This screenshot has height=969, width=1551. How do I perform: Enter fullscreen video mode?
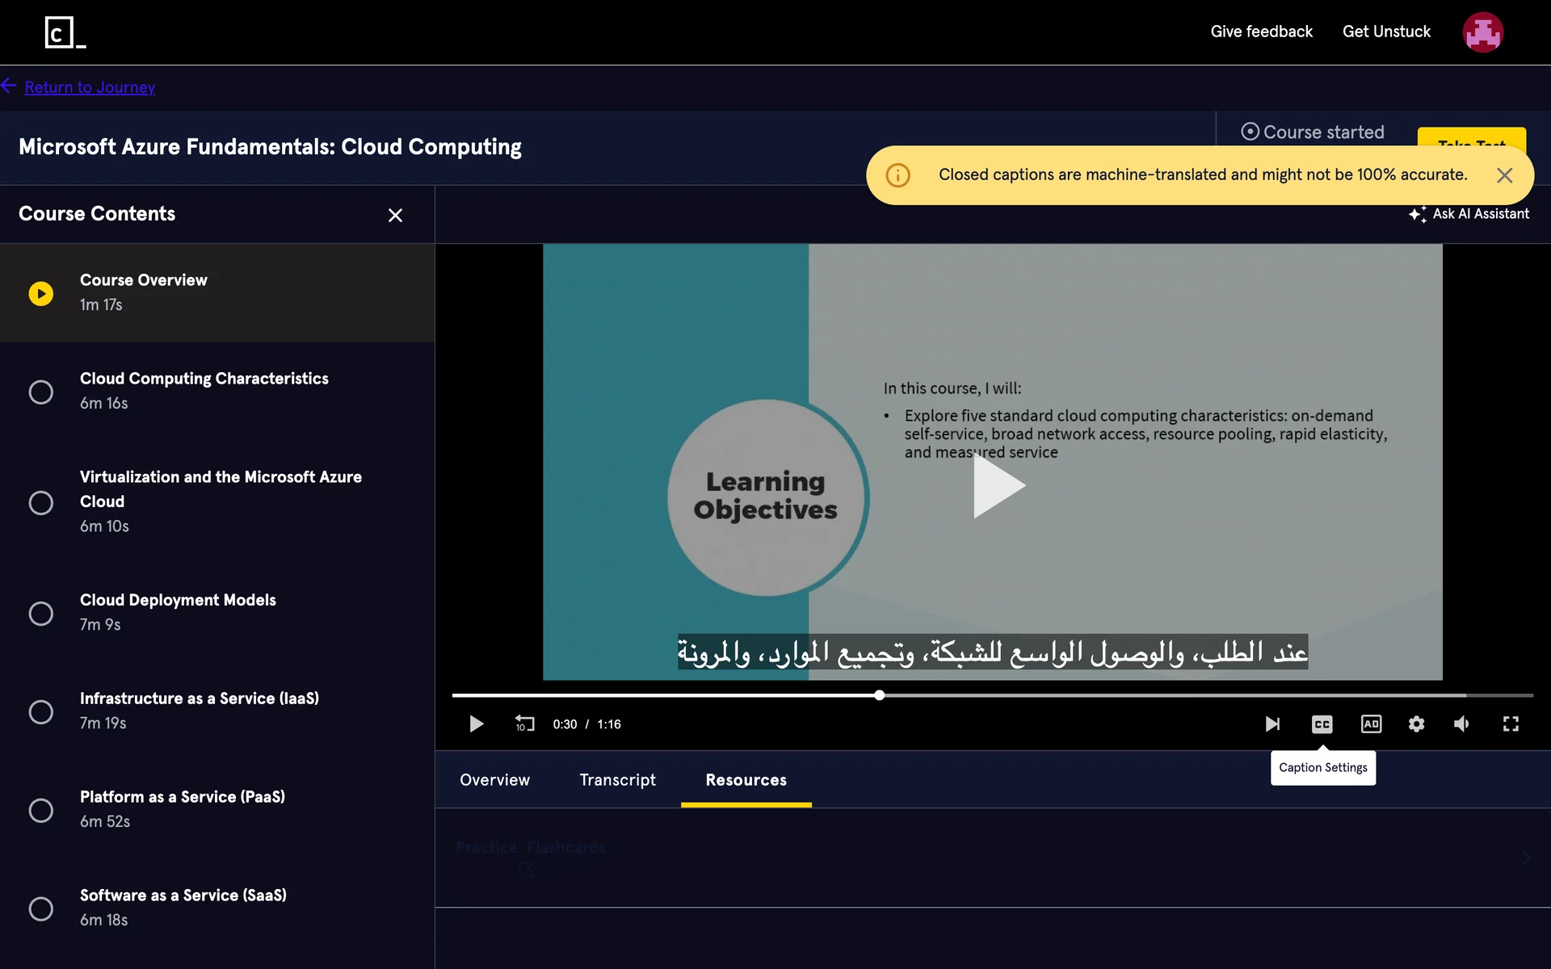point(1510,724)
